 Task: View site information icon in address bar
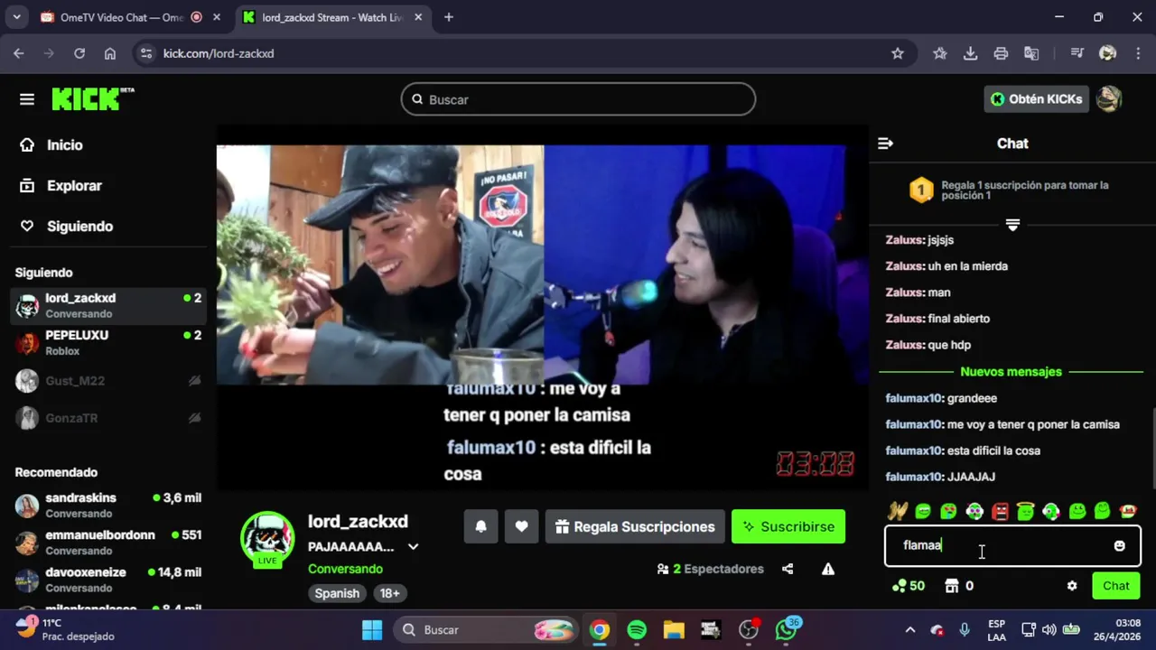(147, 53)
